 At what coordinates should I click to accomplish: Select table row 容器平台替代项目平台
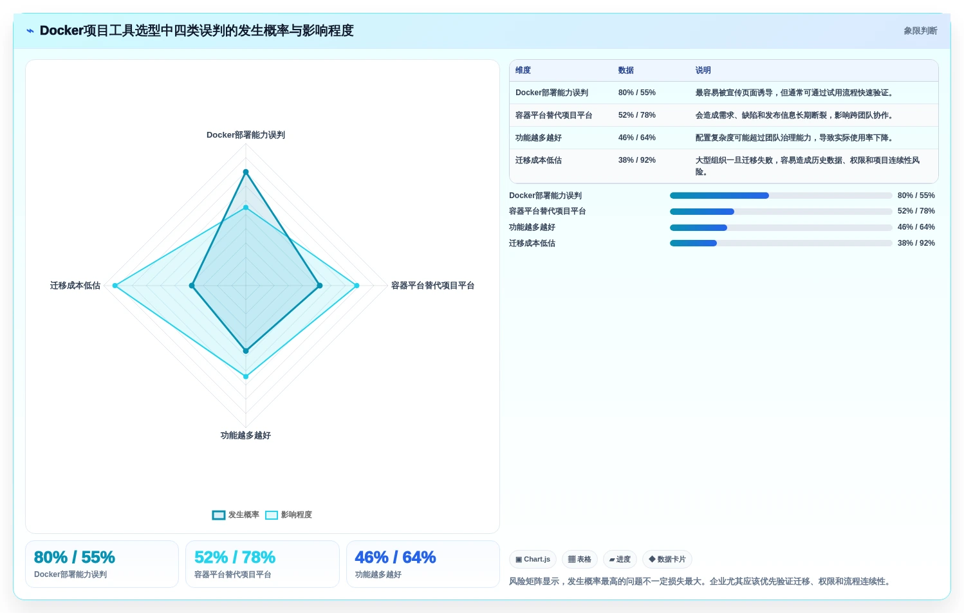724,115
